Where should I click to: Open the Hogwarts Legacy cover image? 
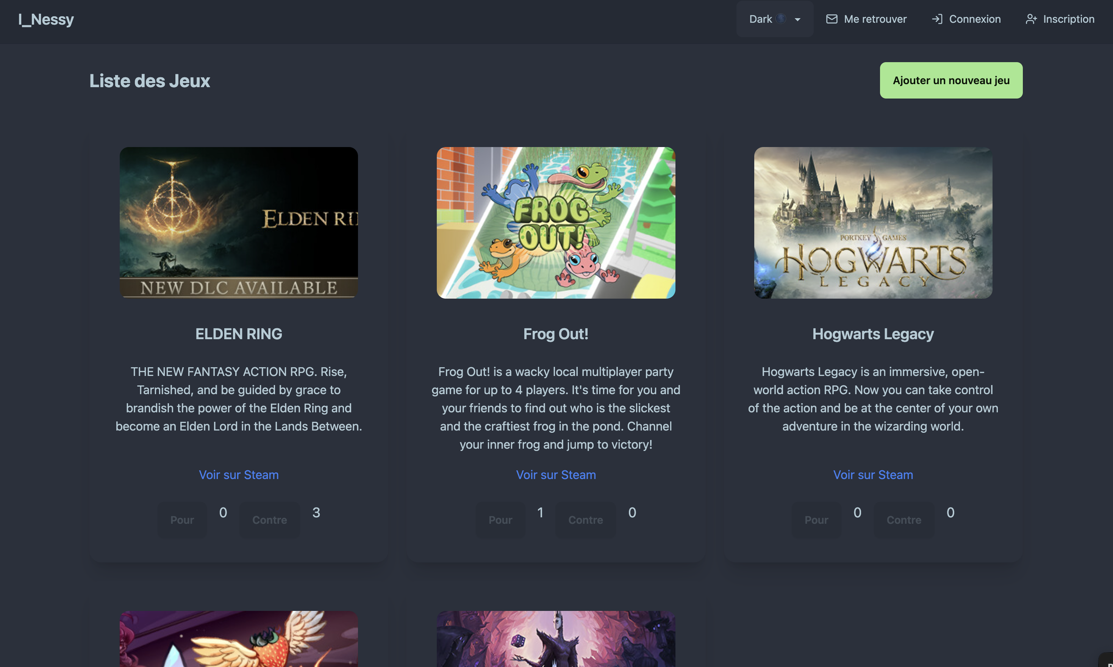(873, 222)
